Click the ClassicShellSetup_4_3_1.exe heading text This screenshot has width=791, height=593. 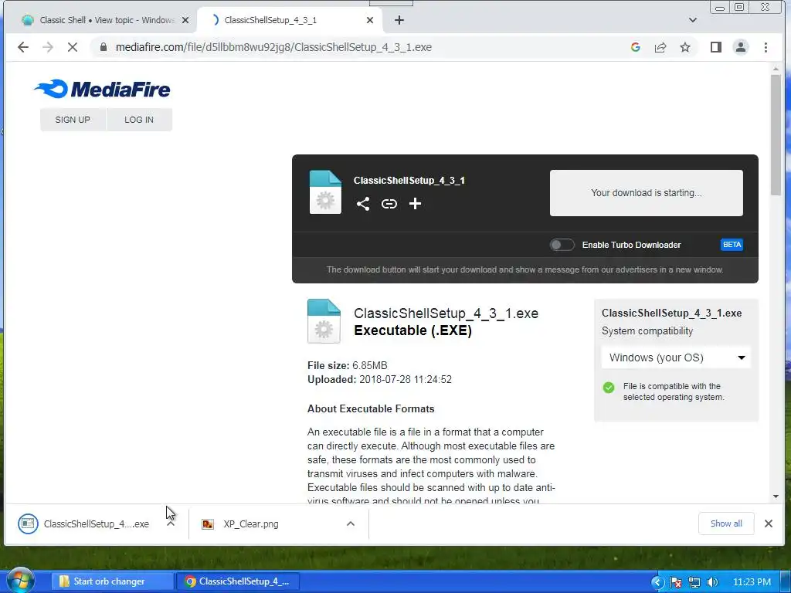click(x=446, y=313)
